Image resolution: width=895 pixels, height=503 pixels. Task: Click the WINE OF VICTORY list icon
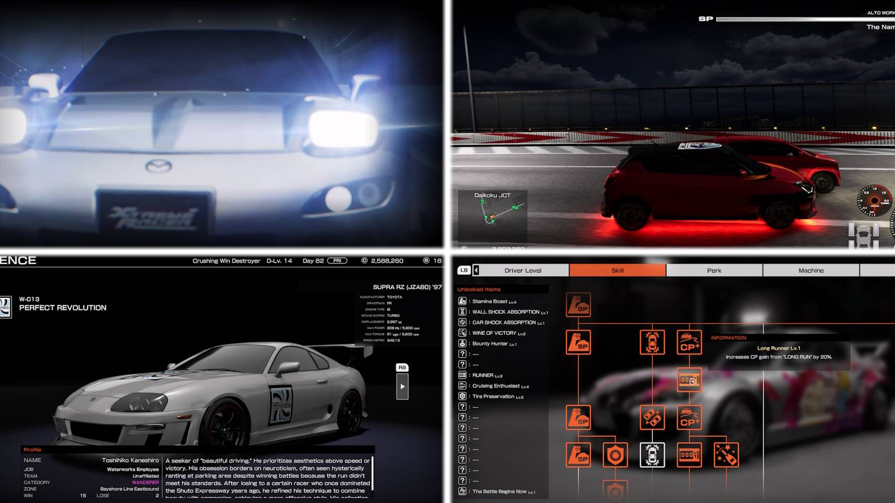pos(462,333)
